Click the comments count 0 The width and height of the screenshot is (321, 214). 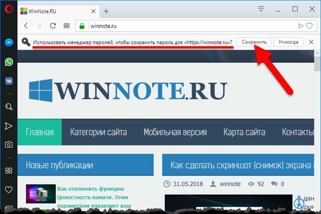click(282, 184)
